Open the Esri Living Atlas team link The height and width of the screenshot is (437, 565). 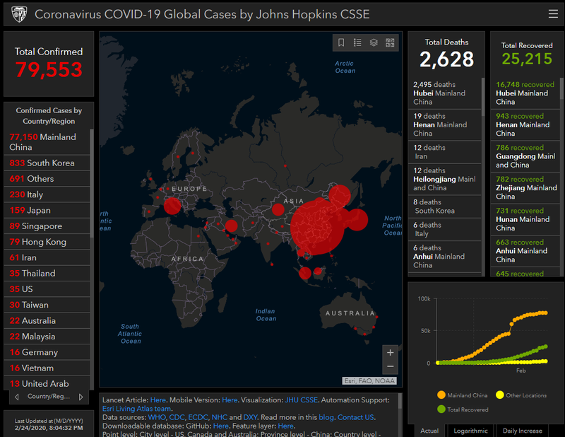(136, 409)
